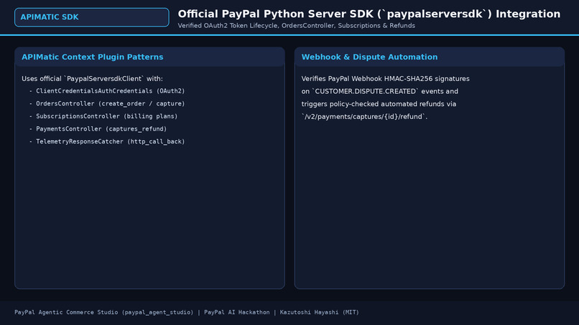579x325 pixels.
Task: Click the PaymentsController (captures_refund) bullet
Action: (98, 128)
